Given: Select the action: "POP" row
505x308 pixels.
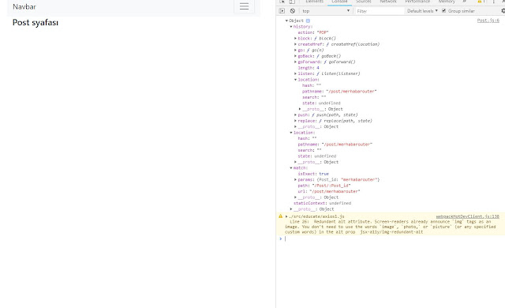Looking at the screenshot, I should point(313,32).
